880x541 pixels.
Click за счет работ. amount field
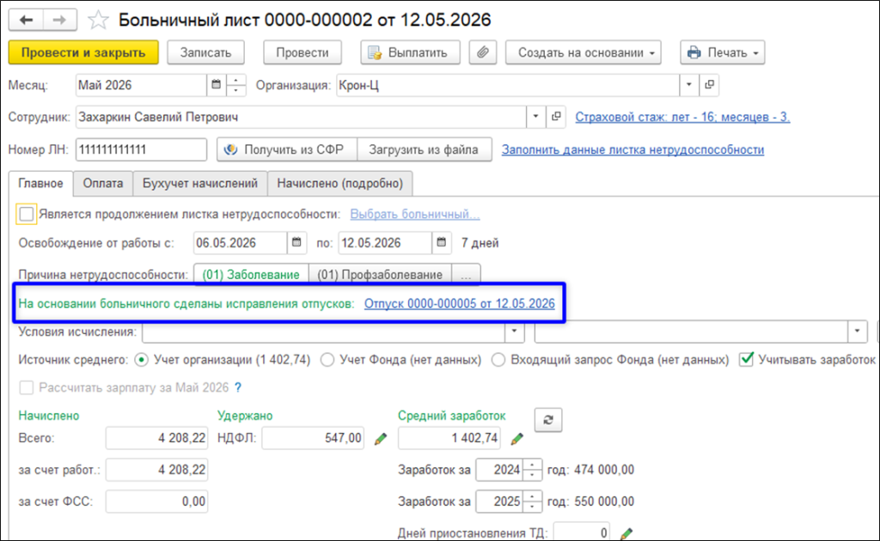tap(156, 470)
